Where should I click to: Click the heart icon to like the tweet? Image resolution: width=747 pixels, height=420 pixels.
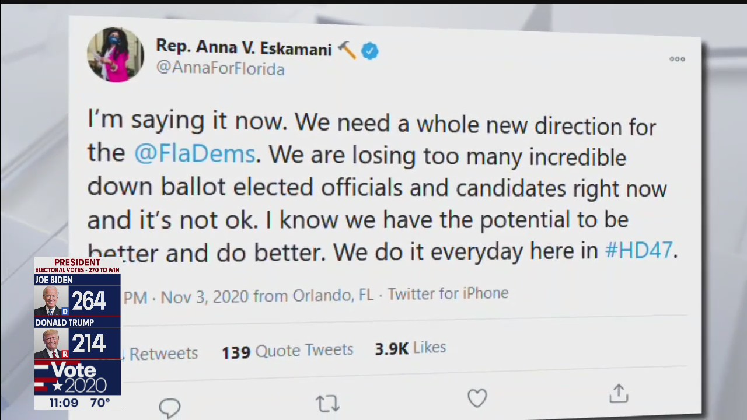[x=477, y=398]
